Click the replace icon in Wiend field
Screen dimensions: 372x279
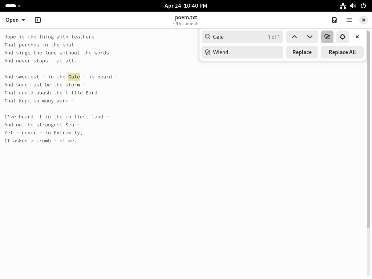coord(207,52)
